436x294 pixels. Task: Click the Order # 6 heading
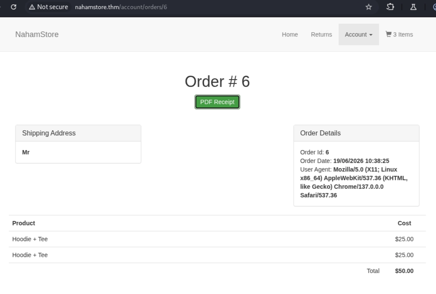[217, 81]
